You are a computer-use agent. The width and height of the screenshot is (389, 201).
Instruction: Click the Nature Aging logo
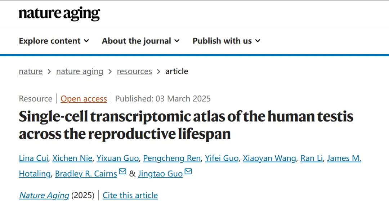click(59, 14)
